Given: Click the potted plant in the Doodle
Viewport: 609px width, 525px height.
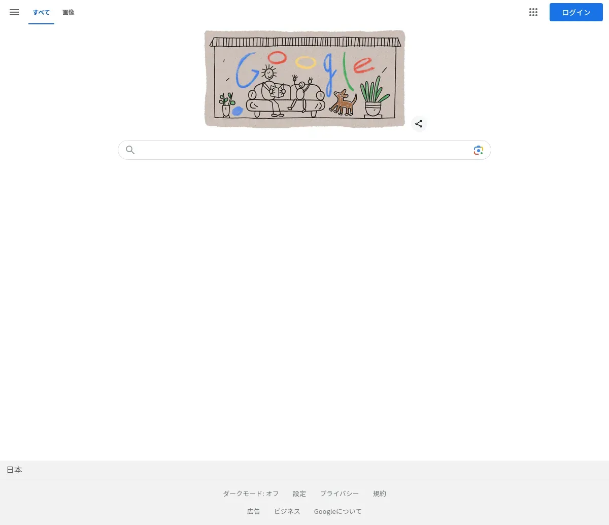Looking at the screenshot, I should click(x=375, y=97).
